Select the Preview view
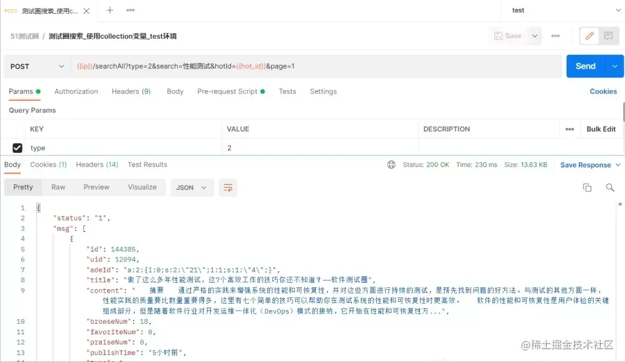 [97, 187]
